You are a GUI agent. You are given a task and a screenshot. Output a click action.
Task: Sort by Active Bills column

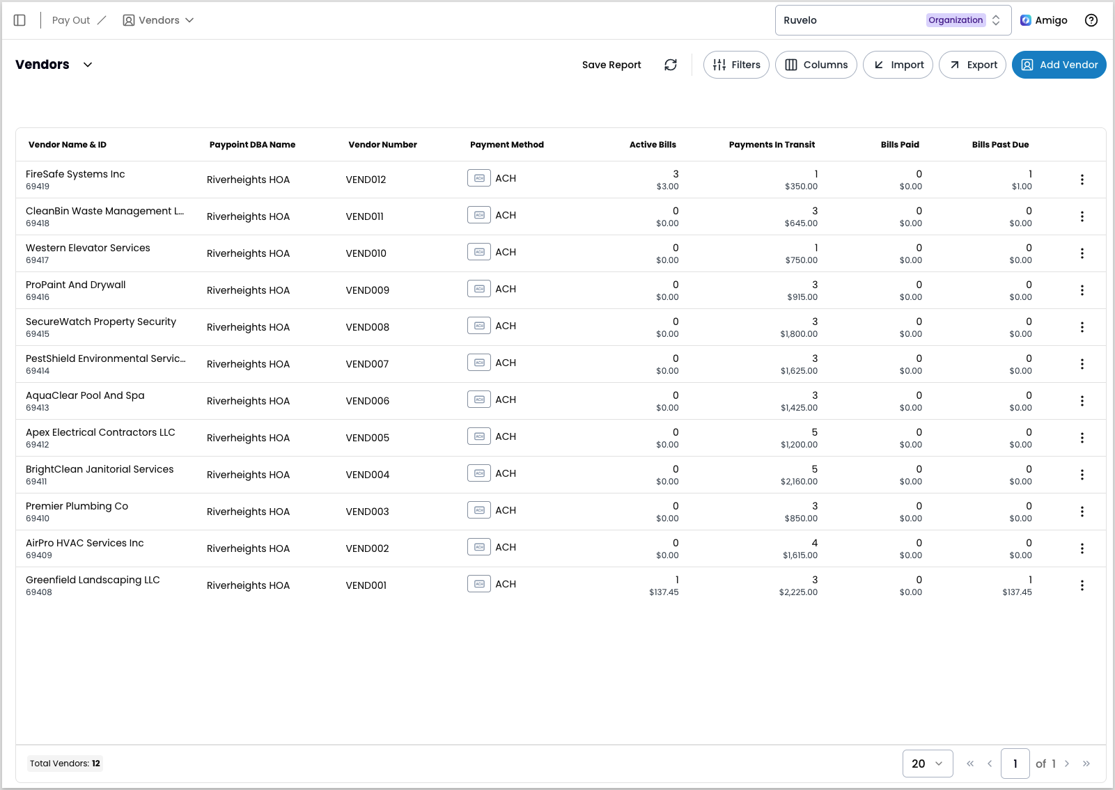coord(653,145)
